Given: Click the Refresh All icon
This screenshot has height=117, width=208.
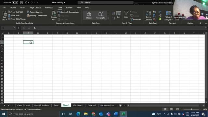Looking at the screenshot, I should tap(54, 13).
